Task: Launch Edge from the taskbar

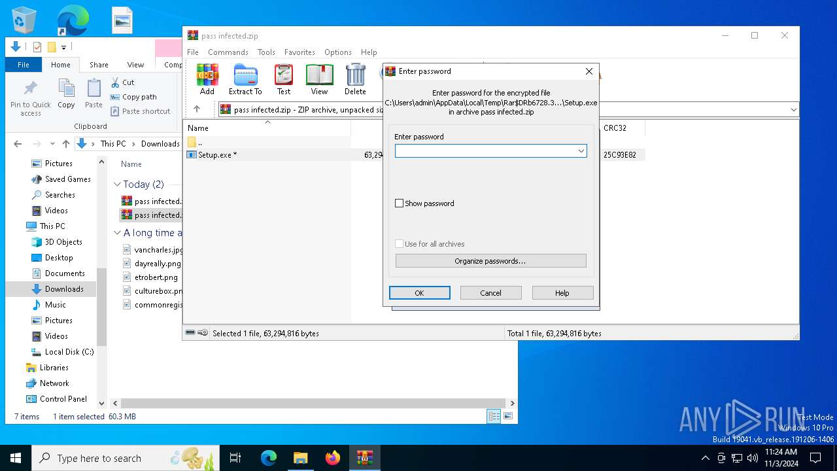Action: coord(269,458)
